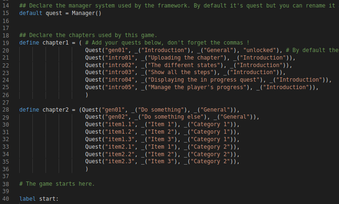Screen dimensions: 339x204
Task: Click on "Manager()" in line 15
Action: pyautogui.click(x=86, y=13)
